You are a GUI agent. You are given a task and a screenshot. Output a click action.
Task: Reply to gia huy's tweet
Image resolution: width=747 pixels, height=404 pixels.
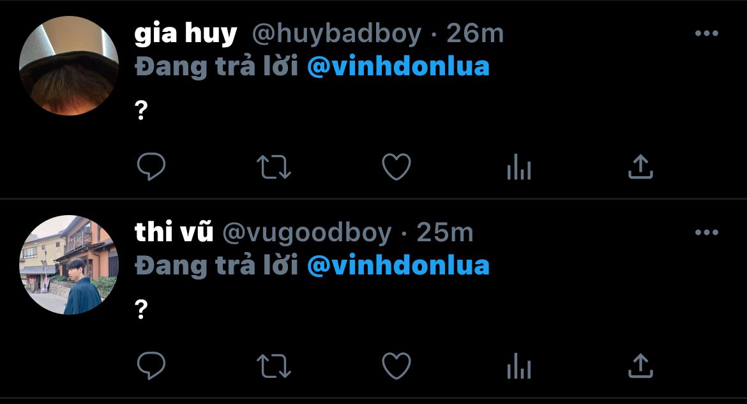tap(151, 167)
